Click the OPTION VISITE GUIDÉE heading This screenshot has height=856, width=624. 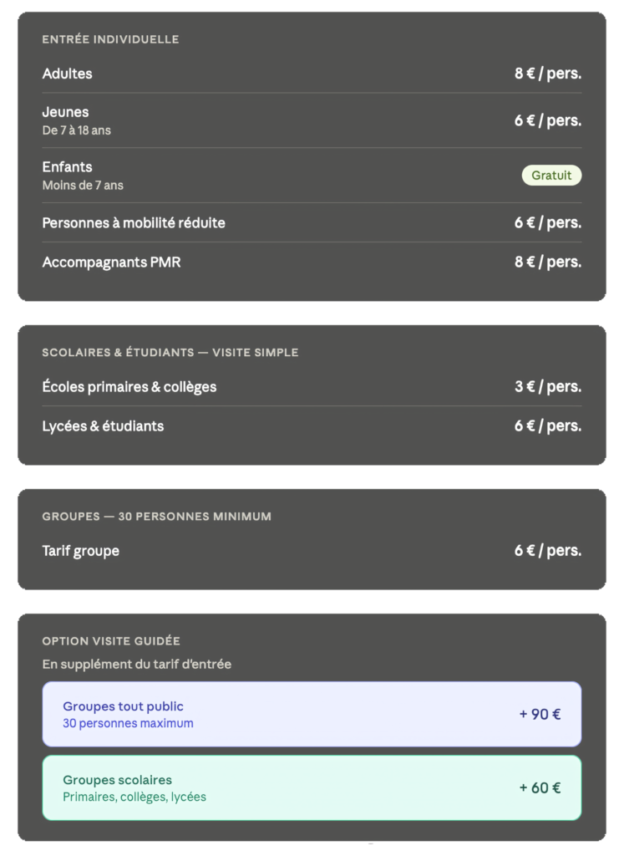coord(111,641)
